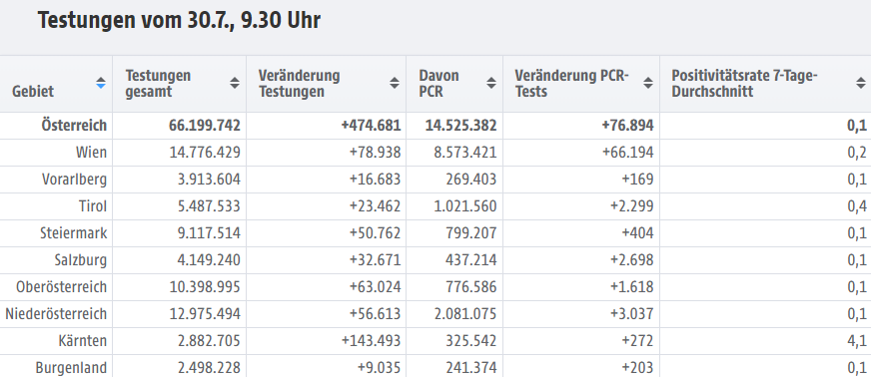The height and width of the screenshot is (377, 871).
Task: Select Kärnten positivity value 4,1
Action: point(857,341)
